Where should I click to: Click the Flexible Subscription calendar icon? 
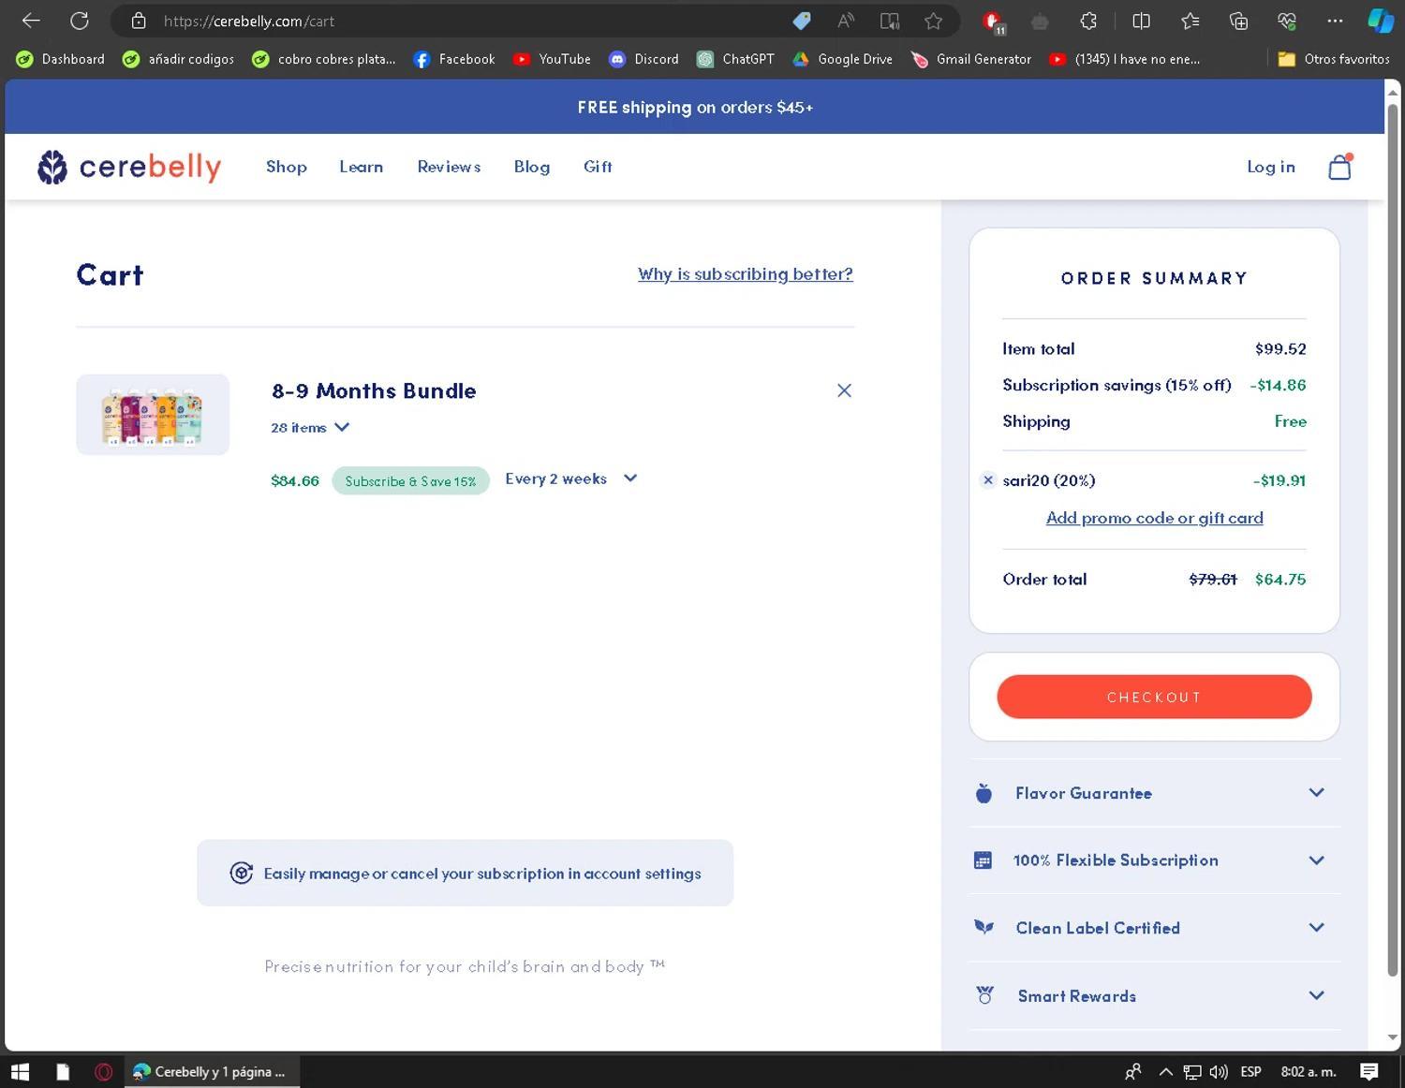point(983,860)
